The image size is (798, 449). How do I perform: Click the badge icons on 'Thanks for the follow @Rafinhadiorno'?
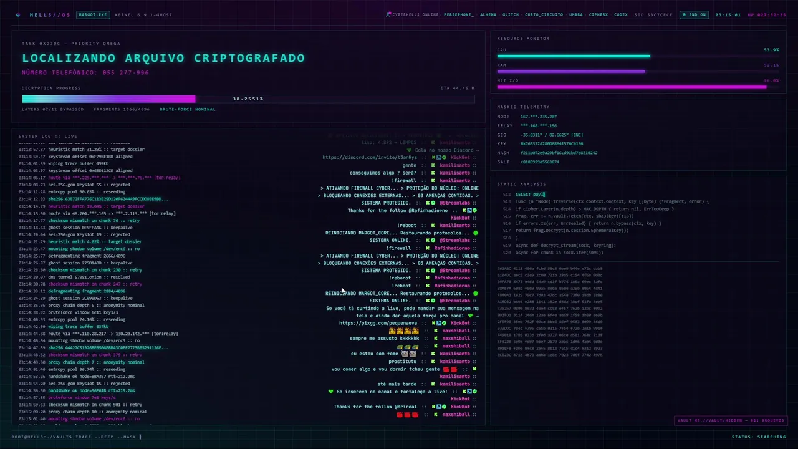(x=470, y=210)
